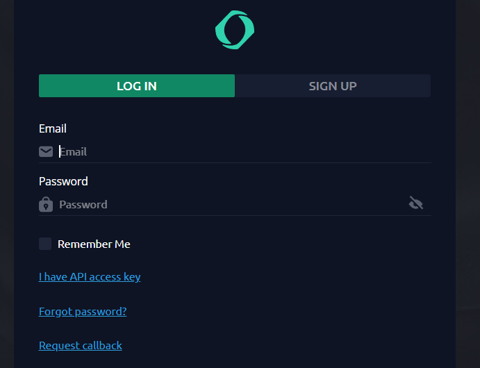Switch to the LOG IN tab
Viewport: 480px width, 368px height.
pyautogui.click(x=137, y=86)
